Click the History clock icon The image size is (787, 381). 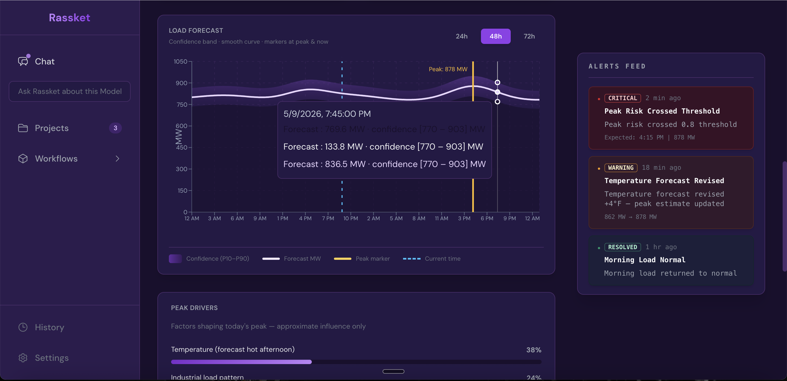(23, 327)
